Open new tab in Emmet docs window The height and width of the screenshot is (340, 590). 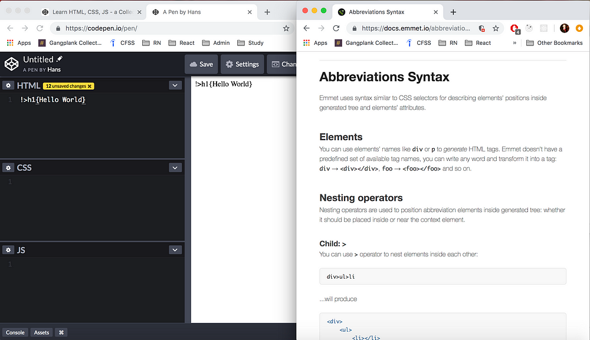[x=453, y=12]
